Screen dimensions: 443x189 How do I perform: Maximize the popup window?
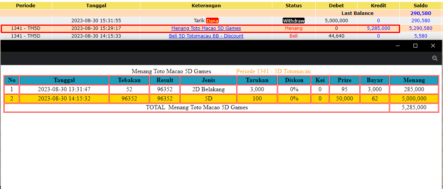[x=415, y=46]
